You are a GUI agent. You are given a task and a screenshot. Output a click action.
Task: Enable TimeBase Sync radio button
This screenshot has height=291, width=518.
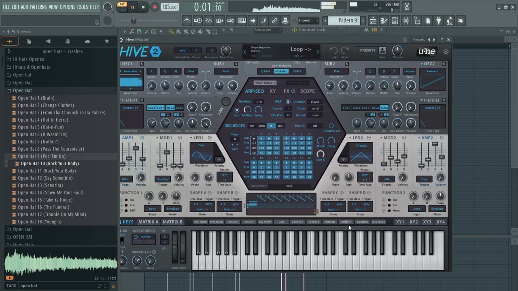coord(237,110)
